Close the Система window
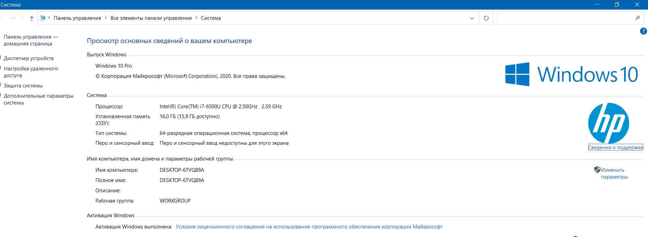 point(637,4)
